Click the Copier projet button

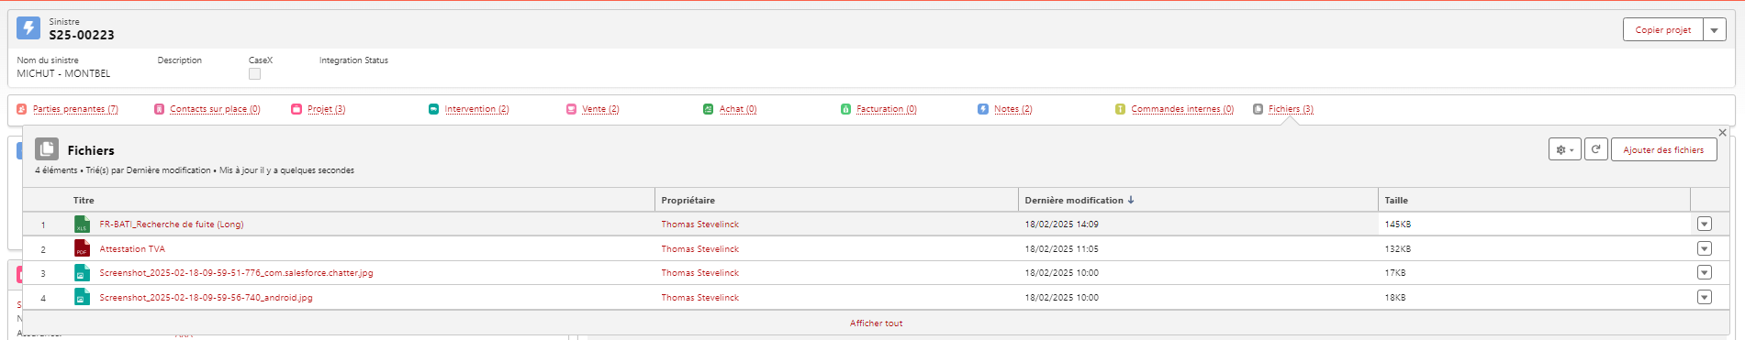(x=1663, y=30)
